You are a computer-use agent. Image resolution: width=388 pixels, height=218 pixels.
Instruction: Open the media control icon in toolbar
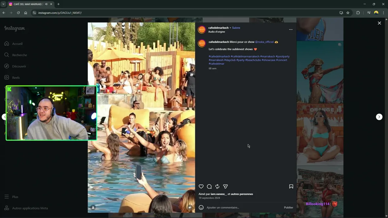[369, 13]
